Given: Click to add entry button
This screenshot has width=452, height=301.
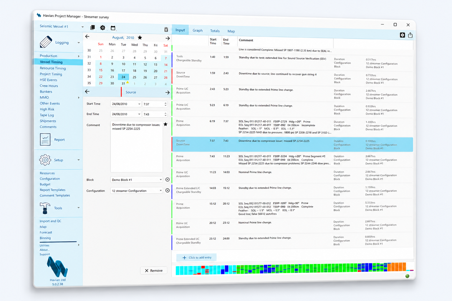Looking at the screenshot, I should pos(196,257).
